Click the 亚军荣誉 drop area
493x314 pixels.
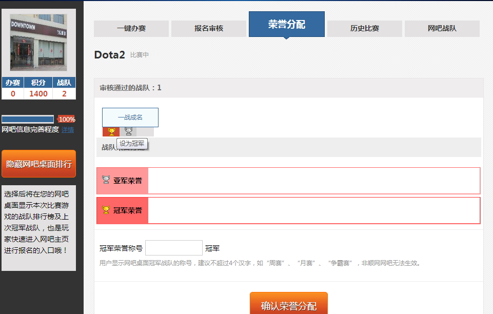click(313, 181)
